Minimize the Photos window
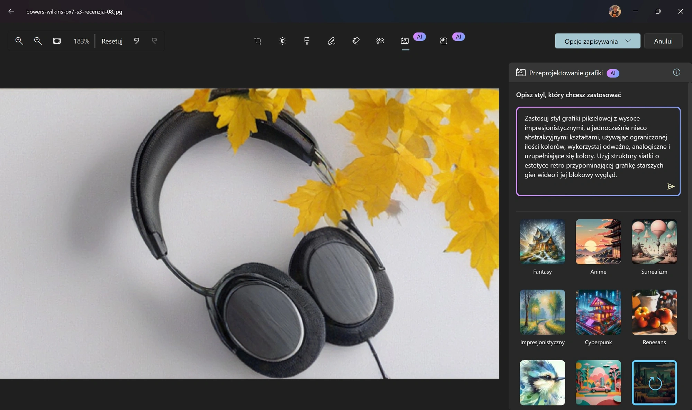Image resolution: width=692 pixels, height=410 pixels. click(636, 11)
